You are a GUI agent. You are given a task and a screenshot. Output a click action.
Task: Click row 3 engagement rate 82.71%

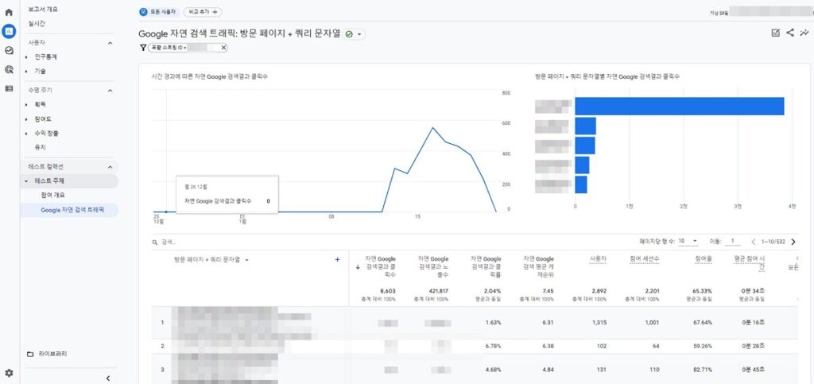(703, 370)
